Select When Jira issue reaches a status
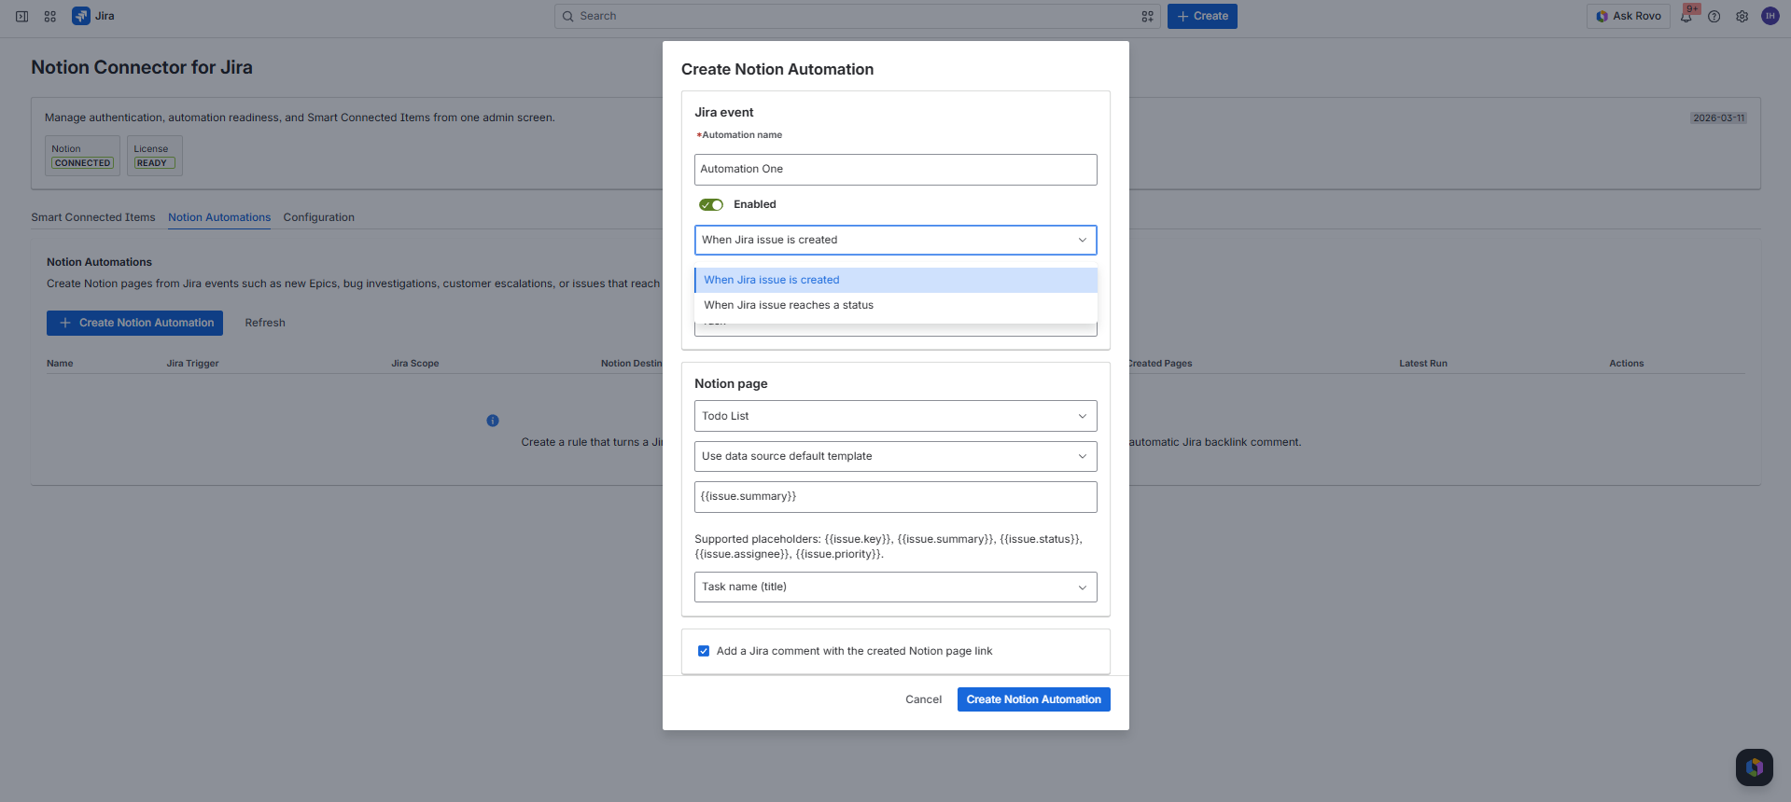 point(896,305)
